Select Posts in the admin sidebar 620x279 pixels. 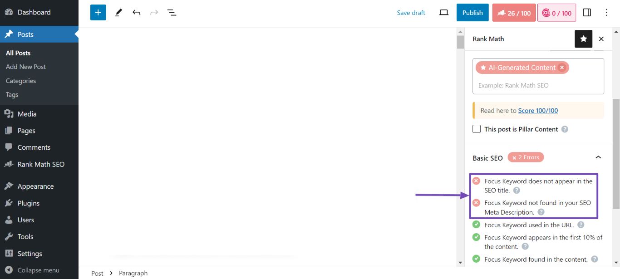[39, 34]
